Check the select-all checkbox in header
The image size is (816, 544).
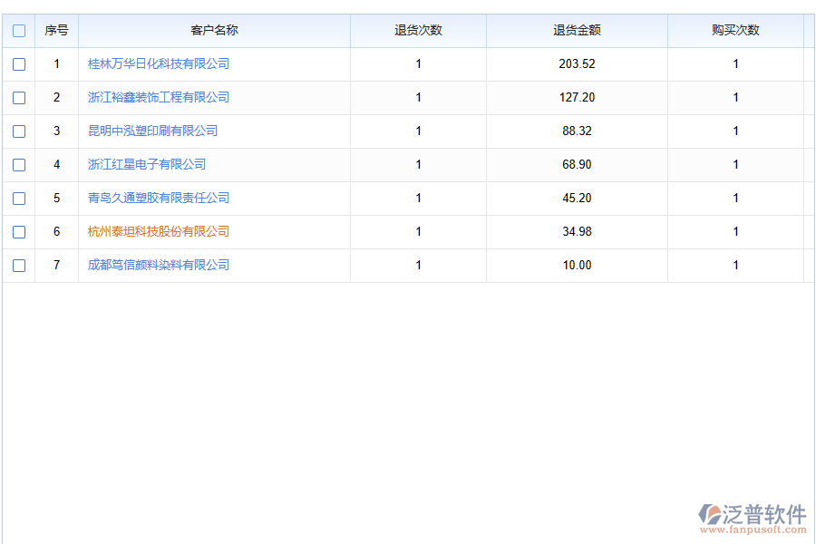coord(18,30)
